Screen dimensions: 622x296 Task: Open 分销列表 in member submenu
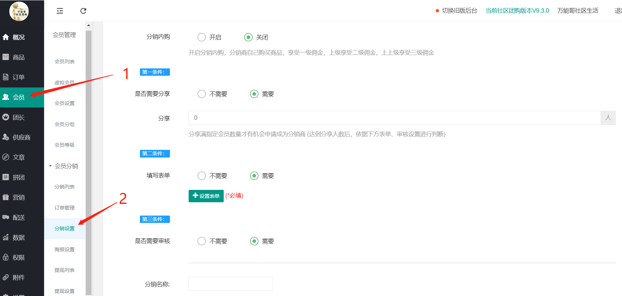pyautogui.click(x=64, y=187)
